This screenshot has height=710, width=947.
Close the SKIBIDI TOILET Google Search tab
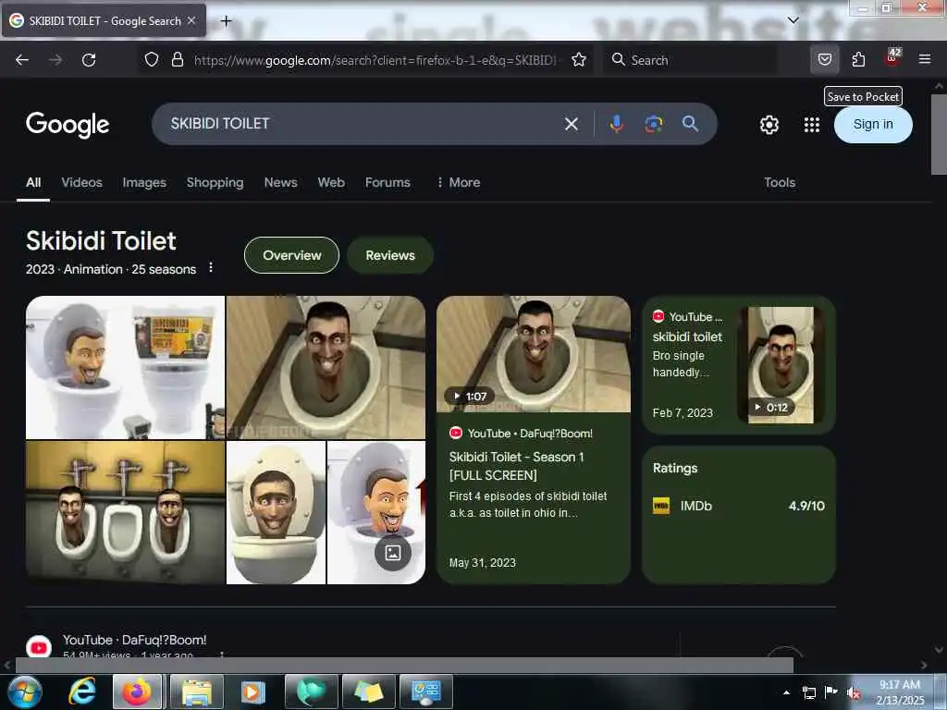(x=191, y=20)
